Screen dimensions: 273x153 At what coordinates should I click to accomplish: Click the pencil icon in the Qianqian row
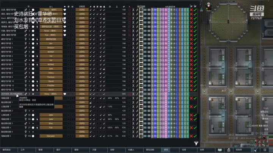click(137, 136)
